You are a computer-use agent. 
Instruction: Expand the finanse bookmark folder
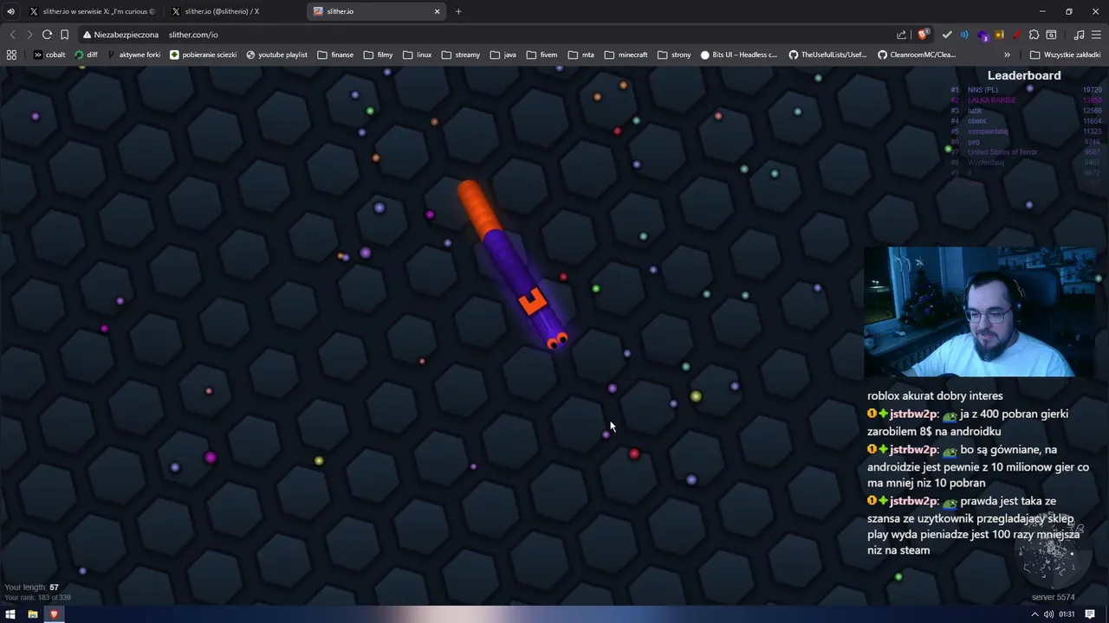[x=335, y=55]
